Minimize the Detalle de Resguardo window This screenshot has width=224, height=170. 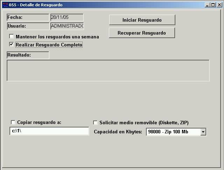coord(207,5)
